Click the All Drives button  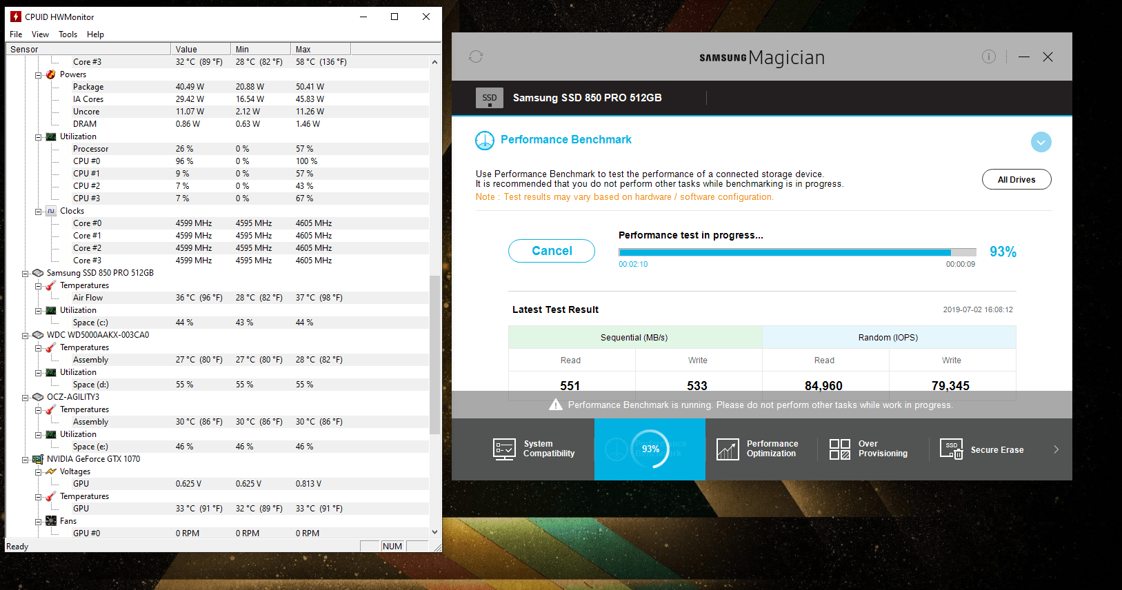1016,179
